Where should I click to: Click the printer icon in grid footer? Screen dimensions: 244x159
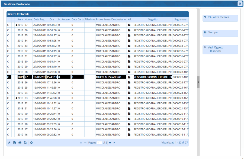click(20, 142)
